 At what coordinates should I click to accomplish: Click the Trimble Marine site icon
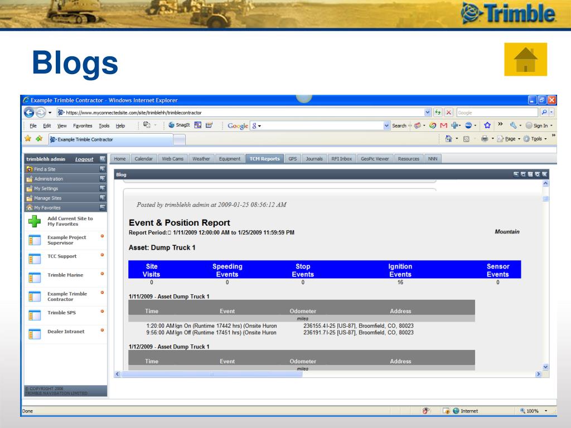point(35,278)
